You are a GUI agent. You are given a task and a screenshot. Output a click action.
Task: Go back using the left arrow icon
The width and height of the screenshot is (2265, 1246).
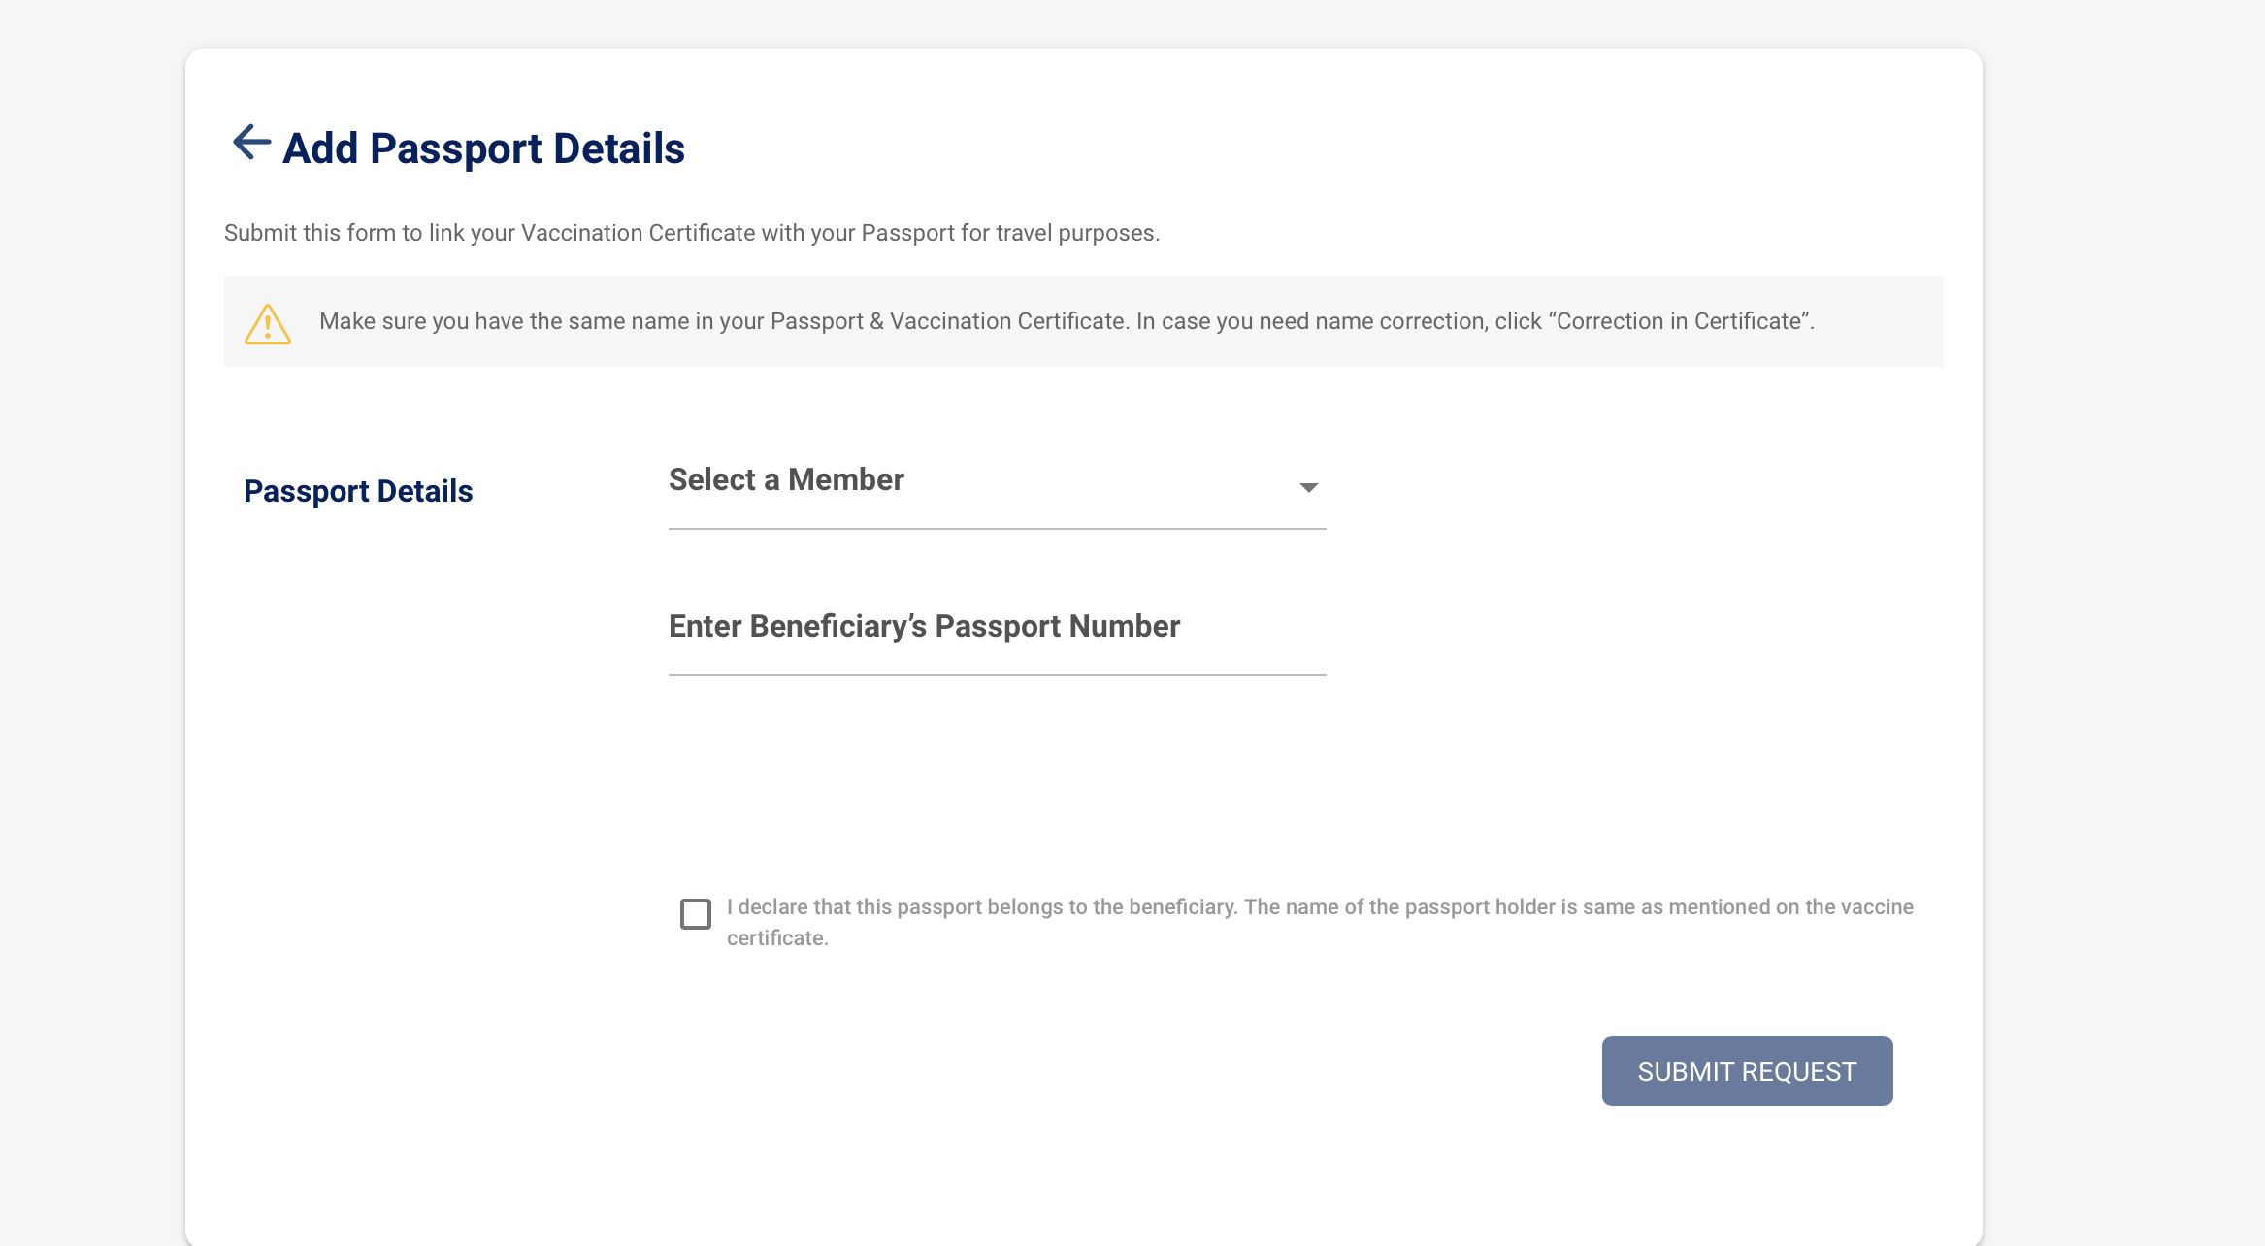(251, 143)
